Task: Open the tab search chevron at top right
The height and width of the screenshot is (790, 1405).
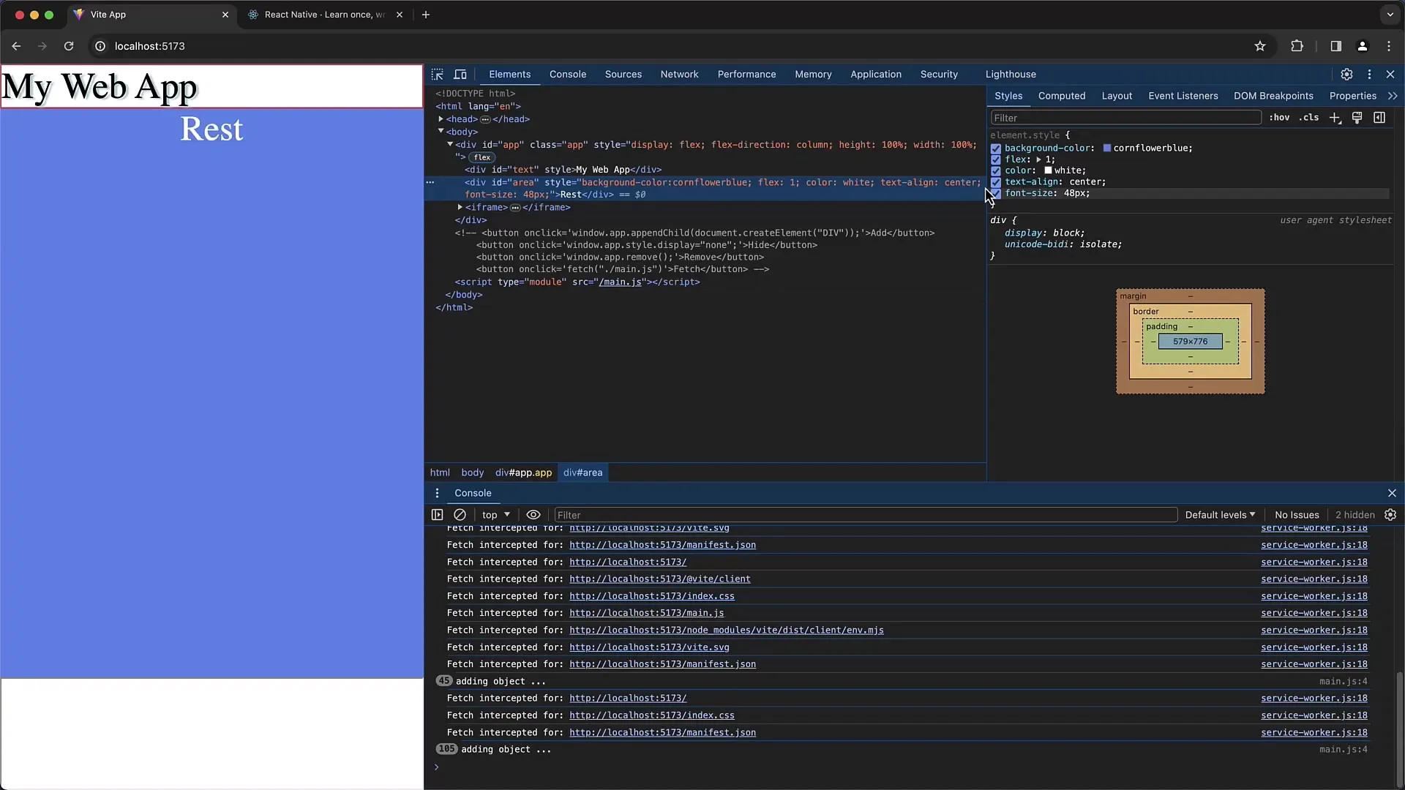Action: pos(1390,15)
